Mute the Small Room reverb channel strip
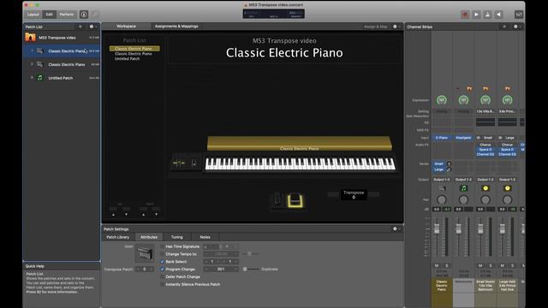Screen dimensions: 548x308 (x=480, y=266)
